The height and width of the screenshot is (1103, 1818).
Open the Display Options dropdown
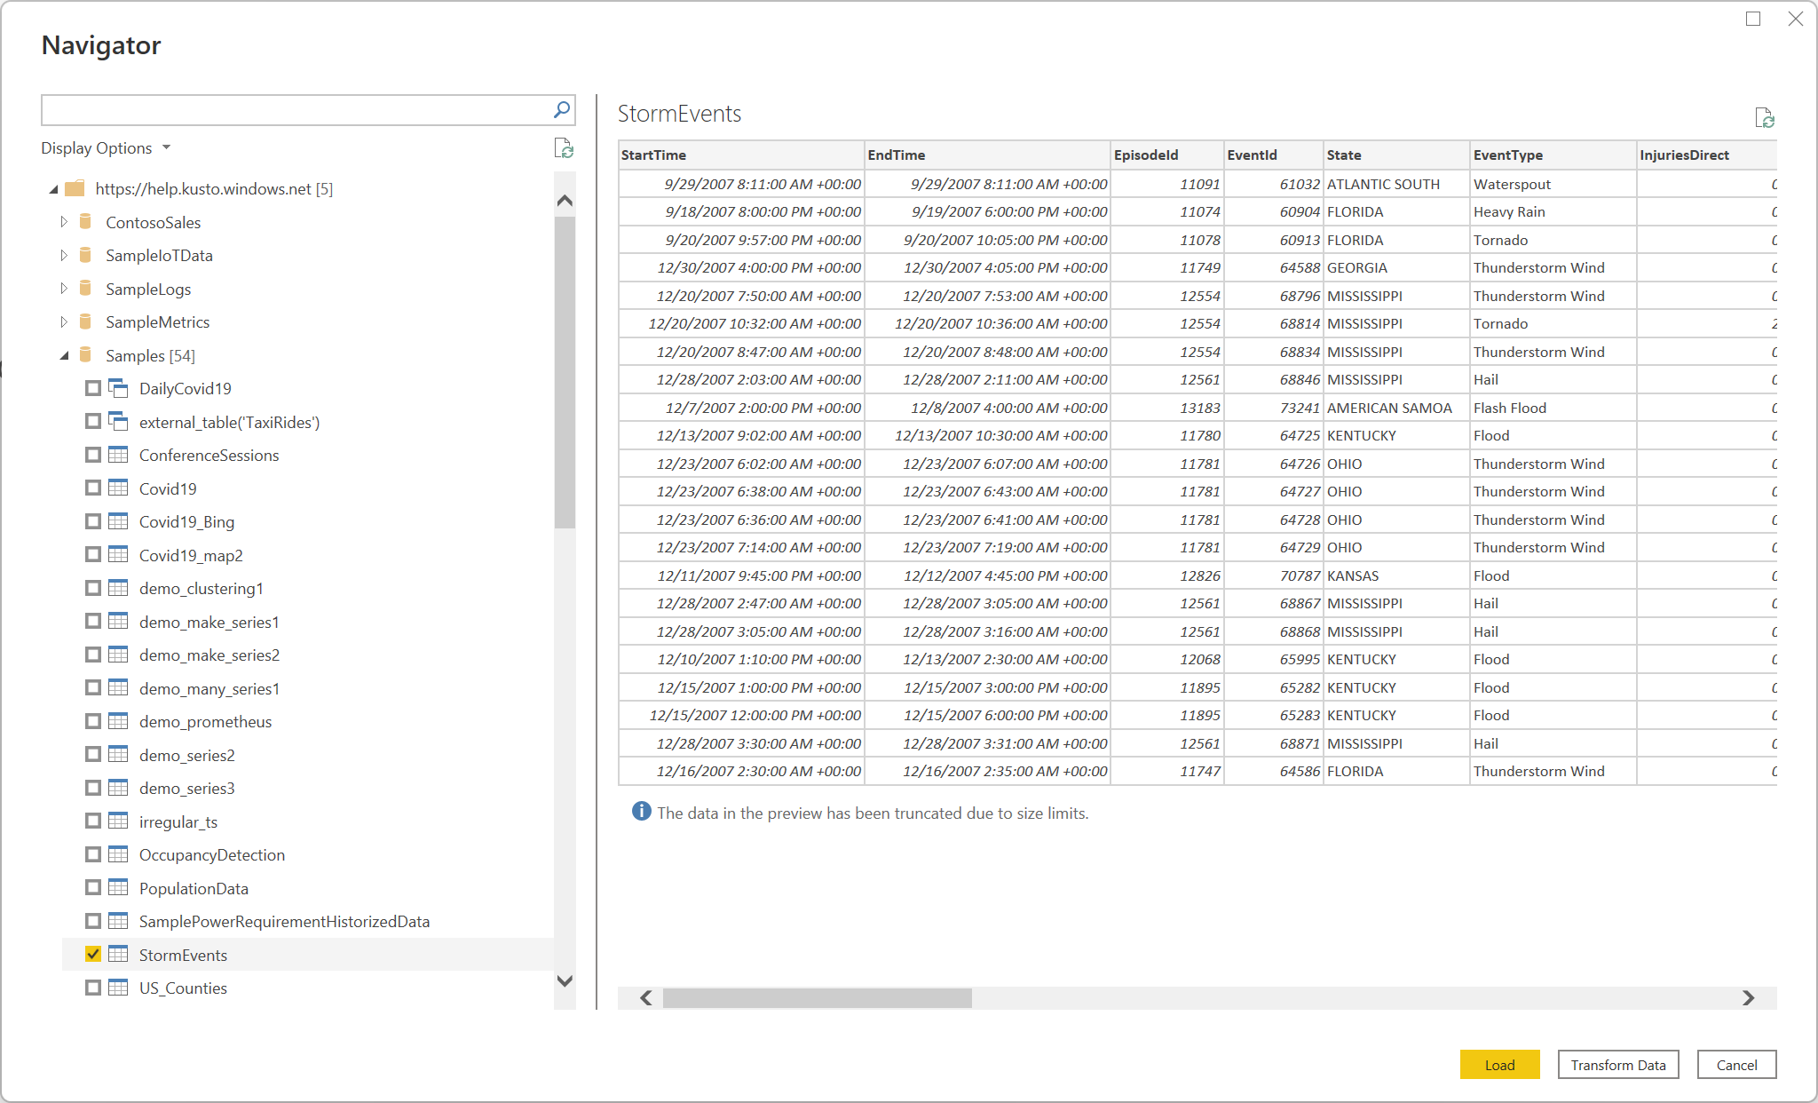point(105,148)
